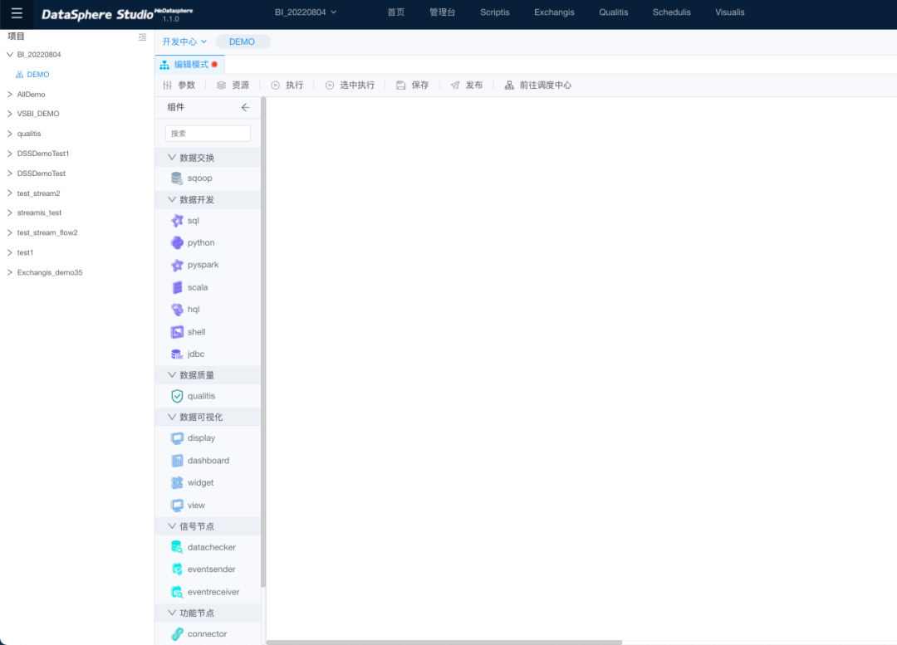
Task: Open the 开发中心 dropdown
Action: point(184,42)
